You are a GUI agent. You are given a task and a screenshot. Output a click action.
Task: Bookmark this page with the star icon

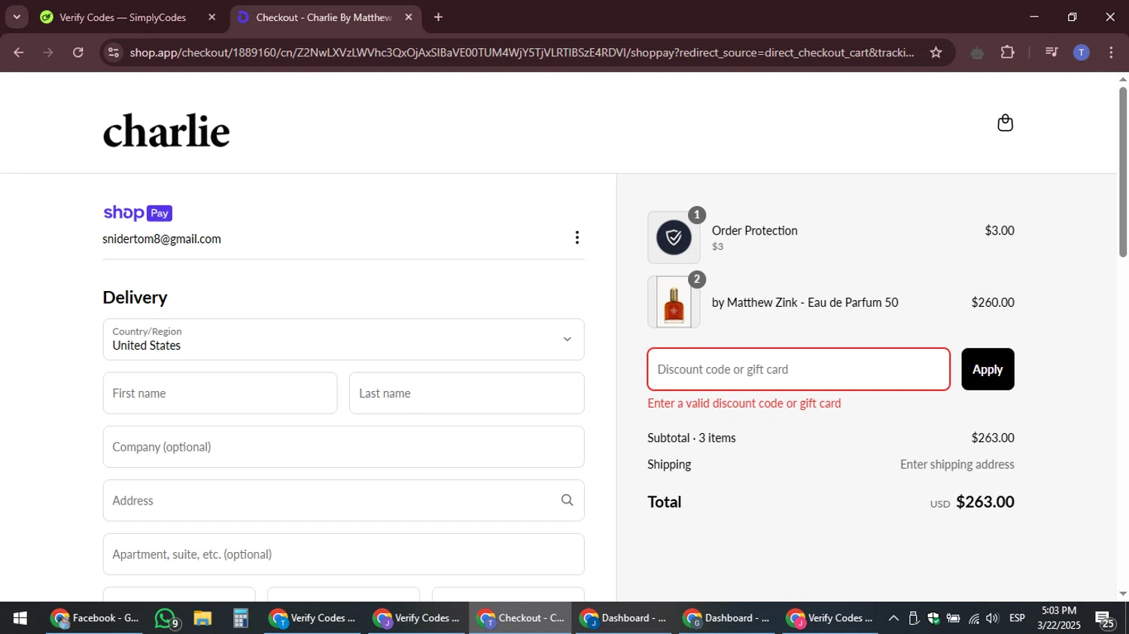coord(936,53)
